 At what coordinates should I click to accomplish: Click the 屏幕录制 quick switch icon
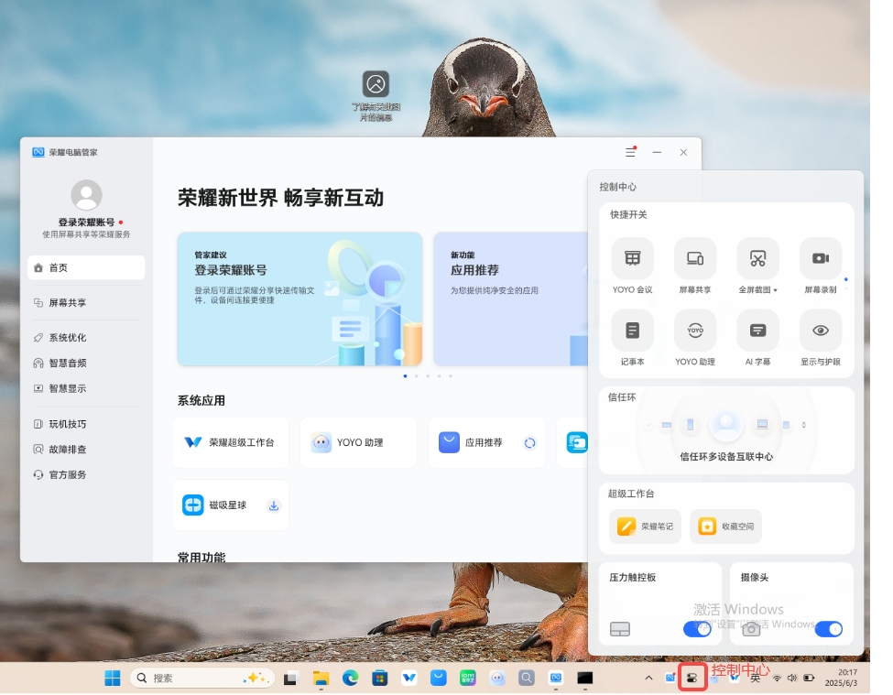pyautogui.click(x=820, y=259)
